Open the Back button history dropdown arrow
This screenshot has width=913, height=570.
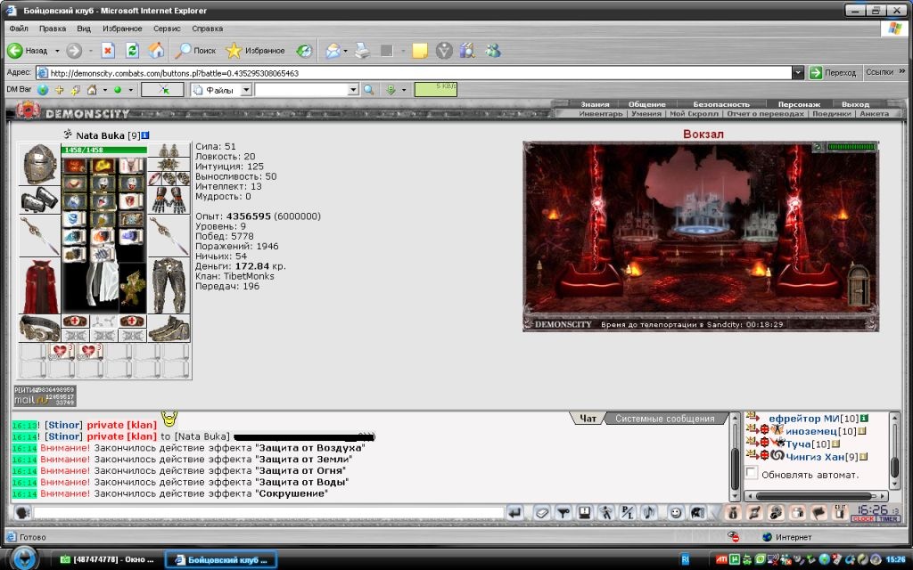click(x=57, y=51)
